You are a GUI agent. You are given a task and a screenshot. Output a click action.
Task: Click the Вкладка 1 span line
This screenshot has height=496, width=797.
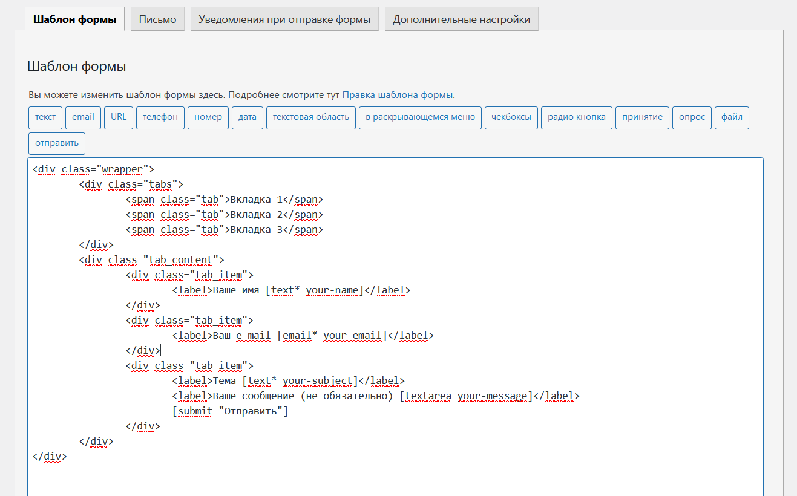225,200
